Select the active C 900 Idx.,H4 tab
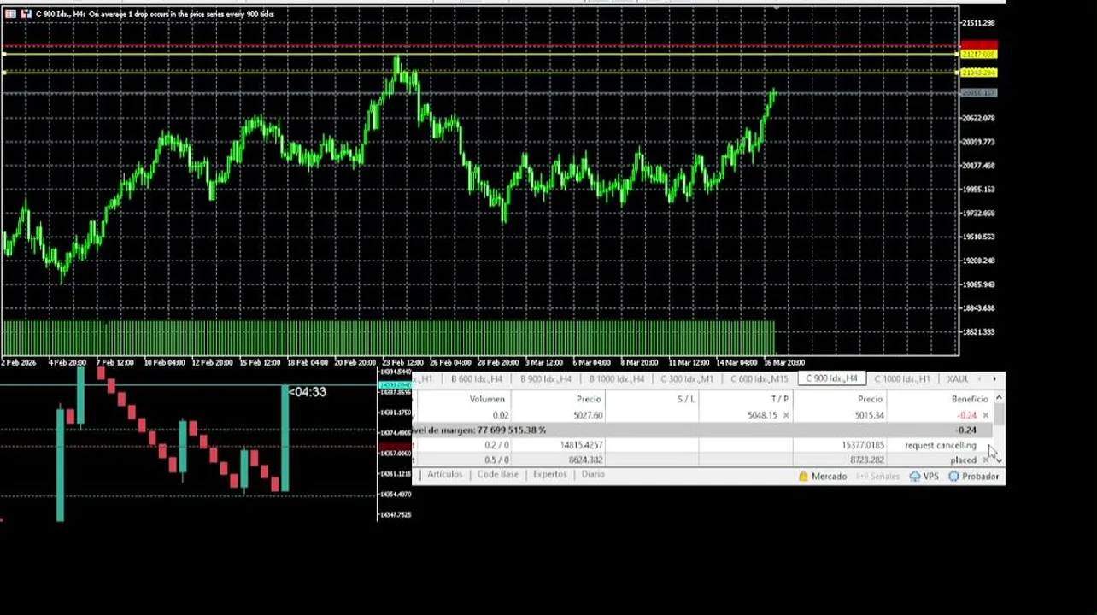 click(x=831, y=379)
